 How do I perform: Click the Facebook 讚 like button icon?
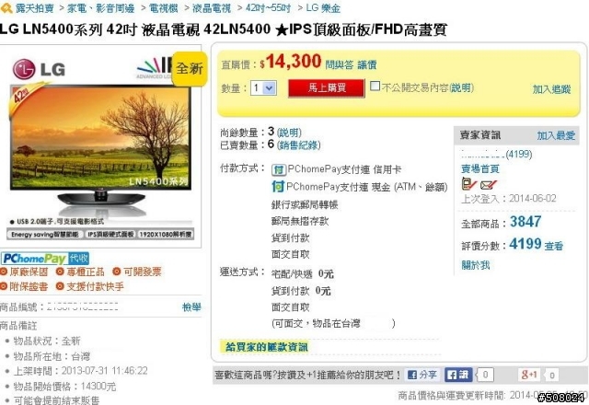click(x=458, y=375)
